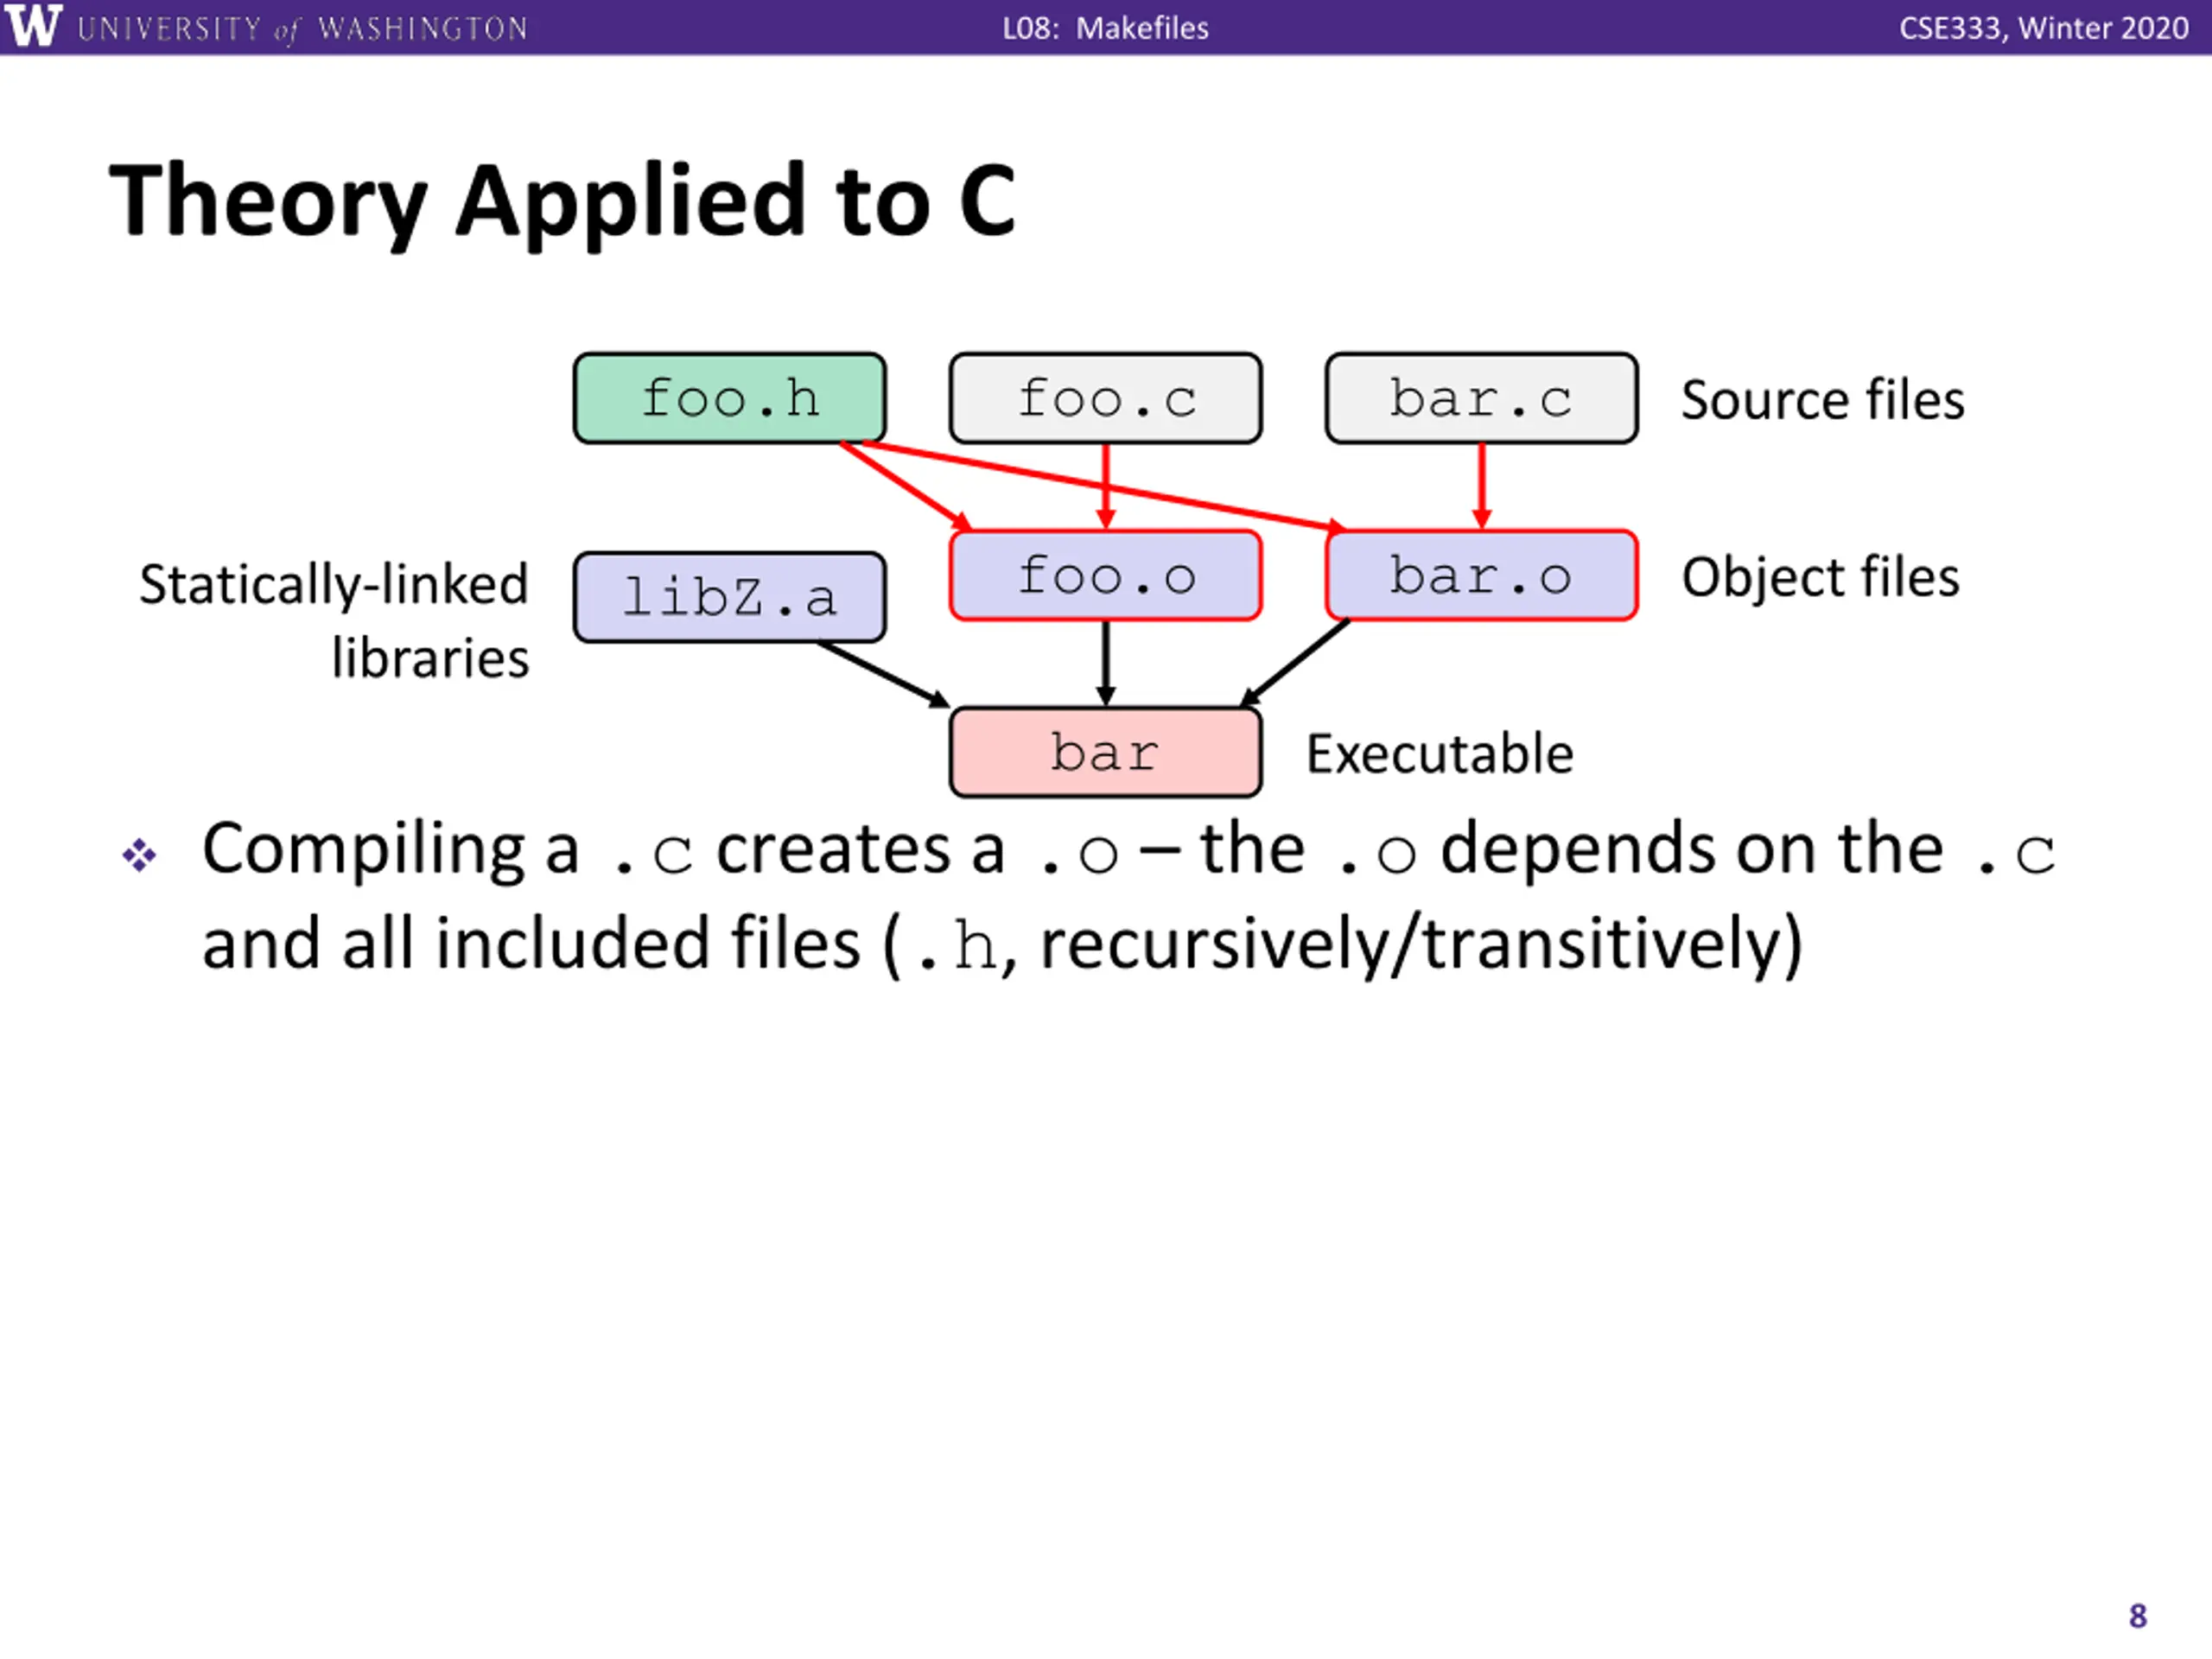
Task: Click the L08: Makefiles header text
Action: 1105,28
